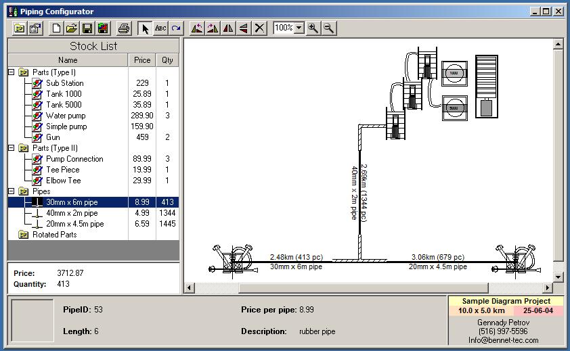Select the Rotated Parts folder

point(54,235)
